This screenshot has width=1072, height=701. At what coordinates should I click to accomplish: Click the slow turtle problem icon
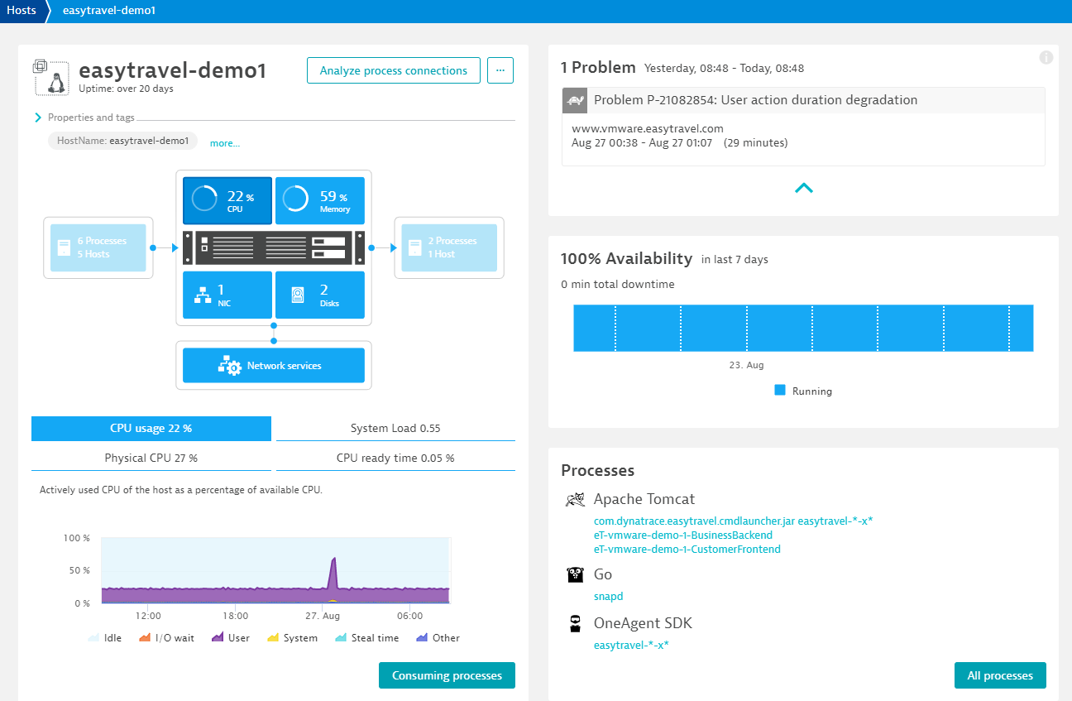pos(576,100)
